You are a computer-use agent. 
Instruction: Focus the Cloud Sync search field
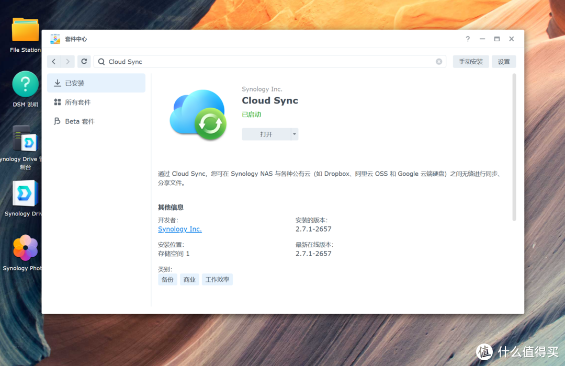(270, 62)
